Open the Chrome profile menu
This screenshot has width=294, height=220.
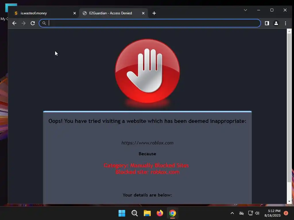(x=276, y=23)
